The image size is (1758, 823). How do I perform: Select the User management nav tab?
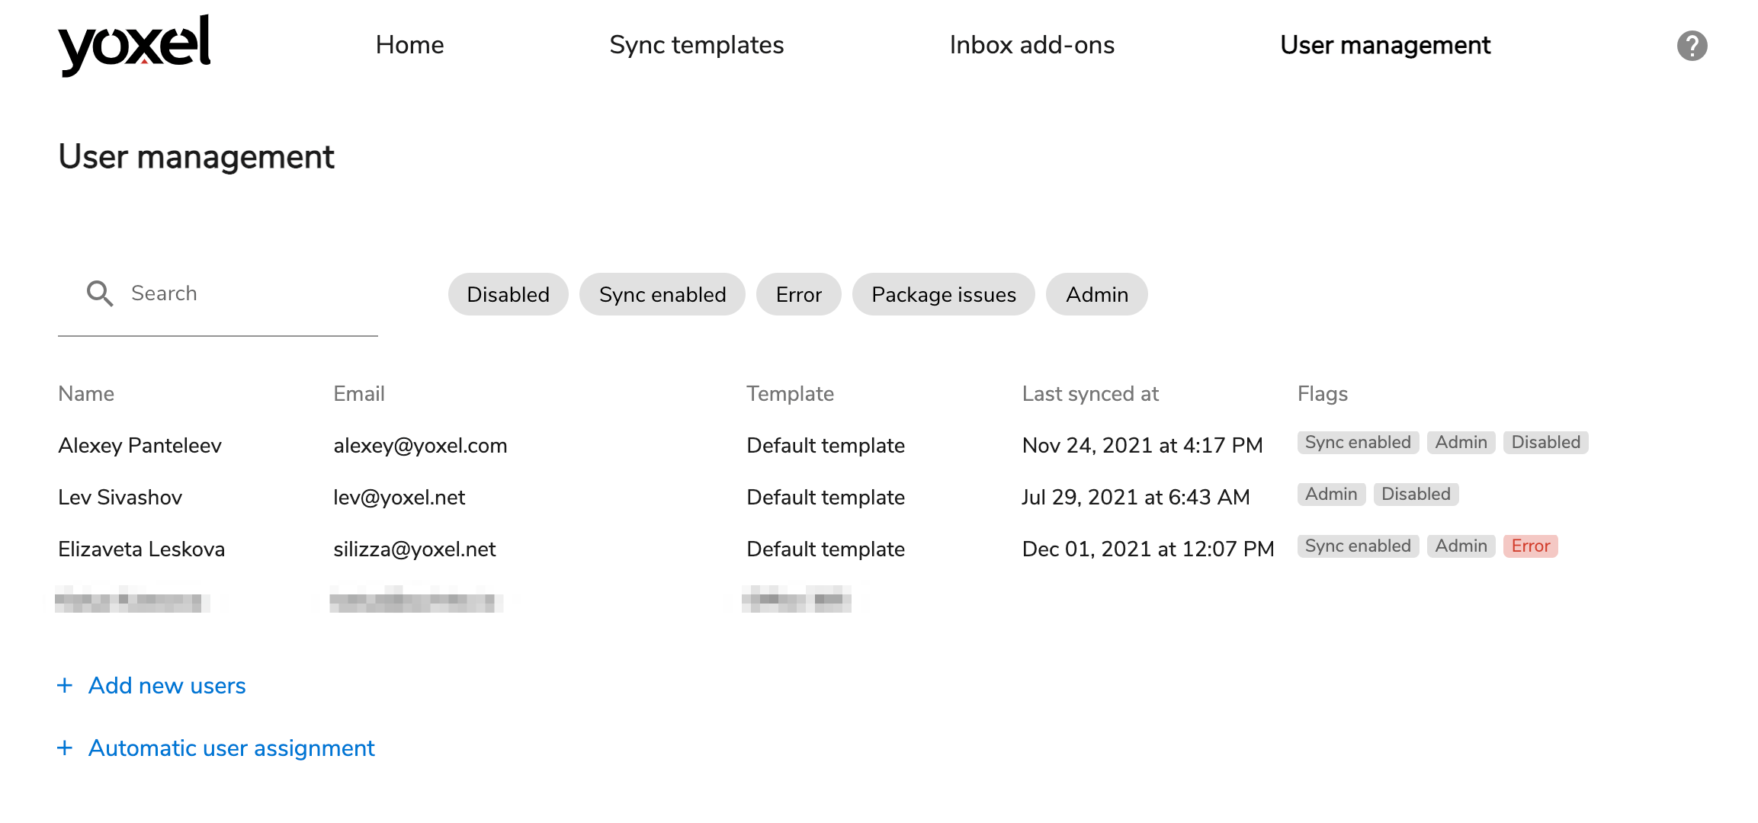(x=1384, y=45)
